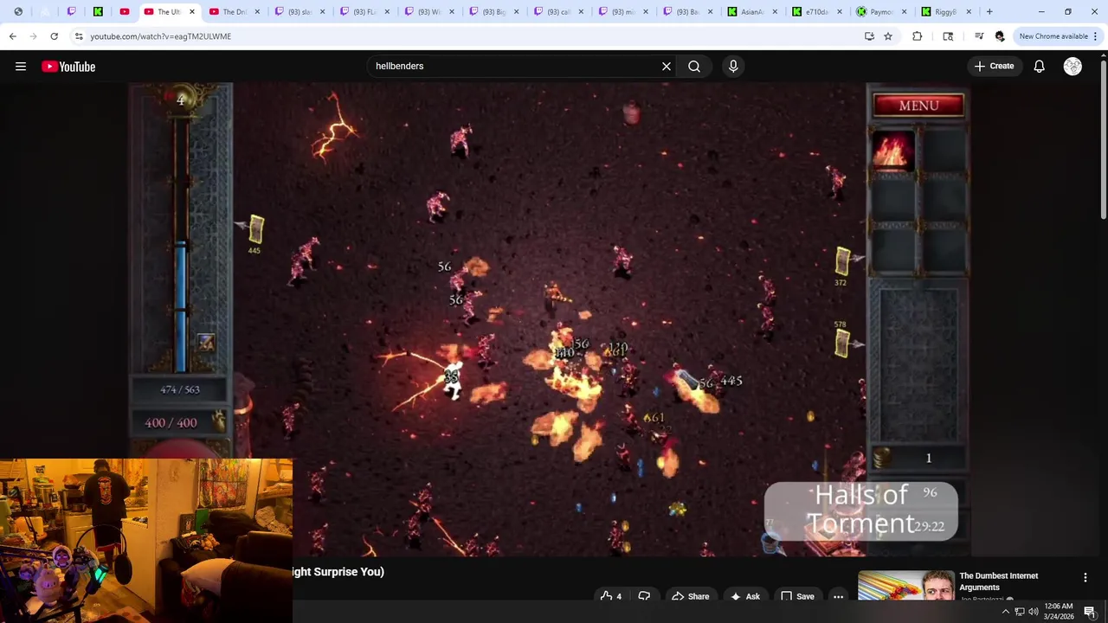1108x623 pixels.
Task: Start voice search with the microphone icon
Action: pyautogui.click(x=733, y=67)
